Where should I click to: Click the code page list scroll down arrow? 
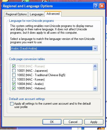pos(95,88)
